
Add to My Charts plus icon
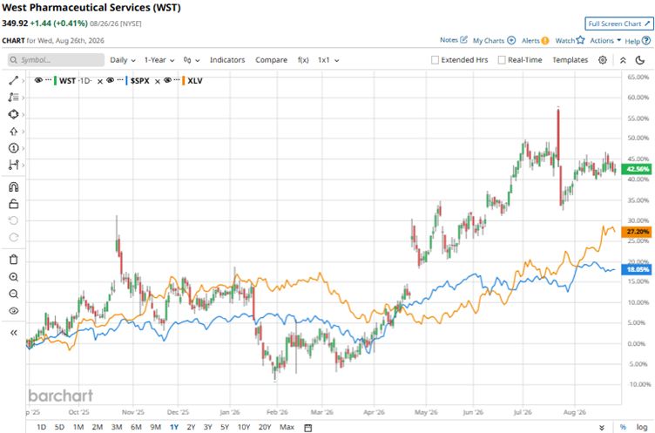(511, 41)
